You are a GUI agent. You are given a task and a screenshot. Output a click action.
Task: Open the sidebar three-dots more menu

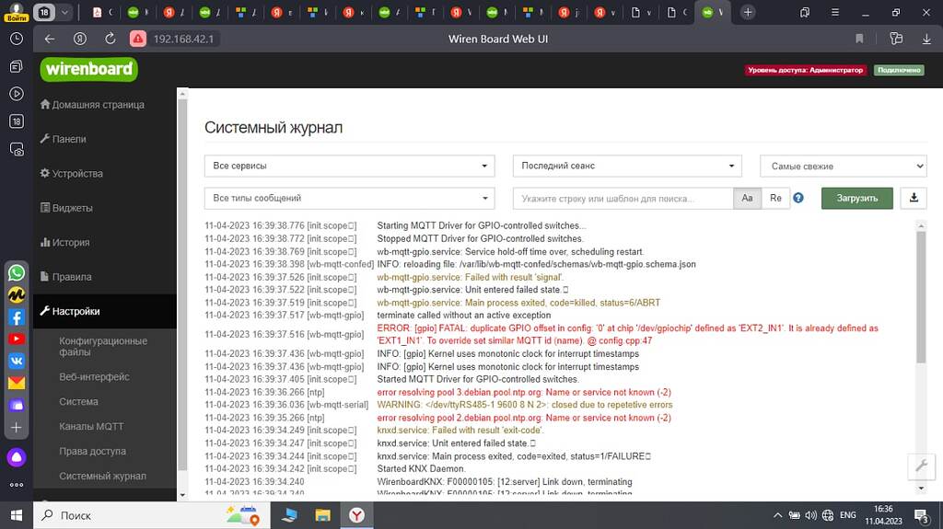(x=17, y=485)
